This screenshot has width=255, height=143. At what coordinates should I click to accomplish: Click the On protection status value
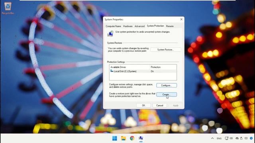[152, 71]
